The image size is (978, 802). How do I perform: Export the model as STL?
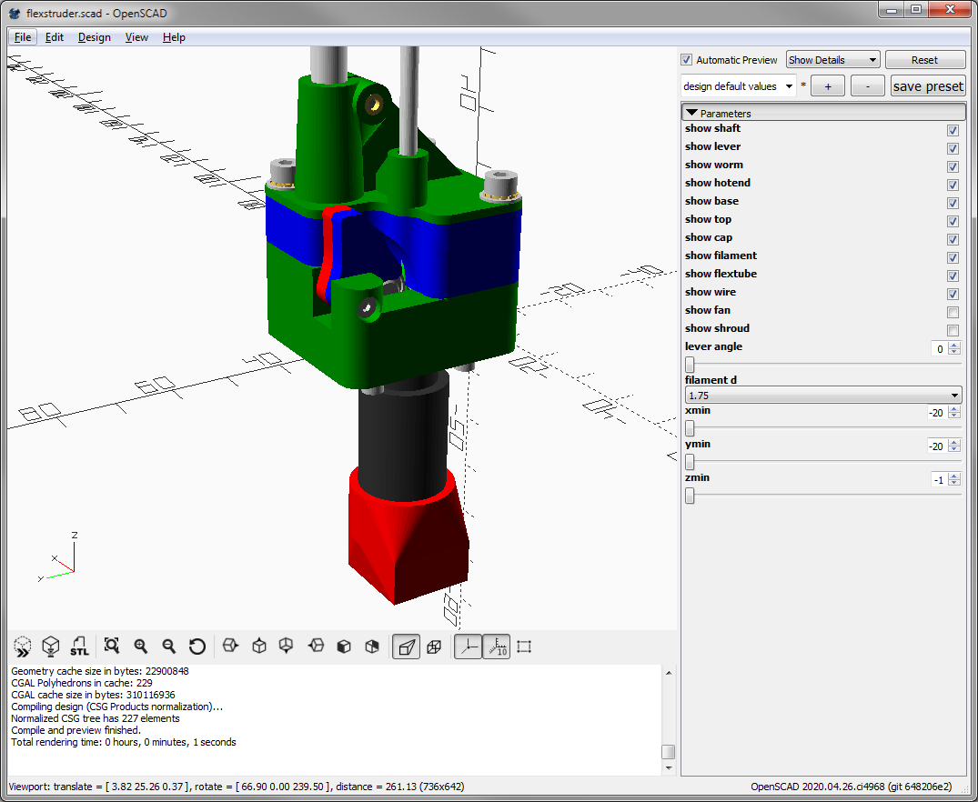coord(79,647)
